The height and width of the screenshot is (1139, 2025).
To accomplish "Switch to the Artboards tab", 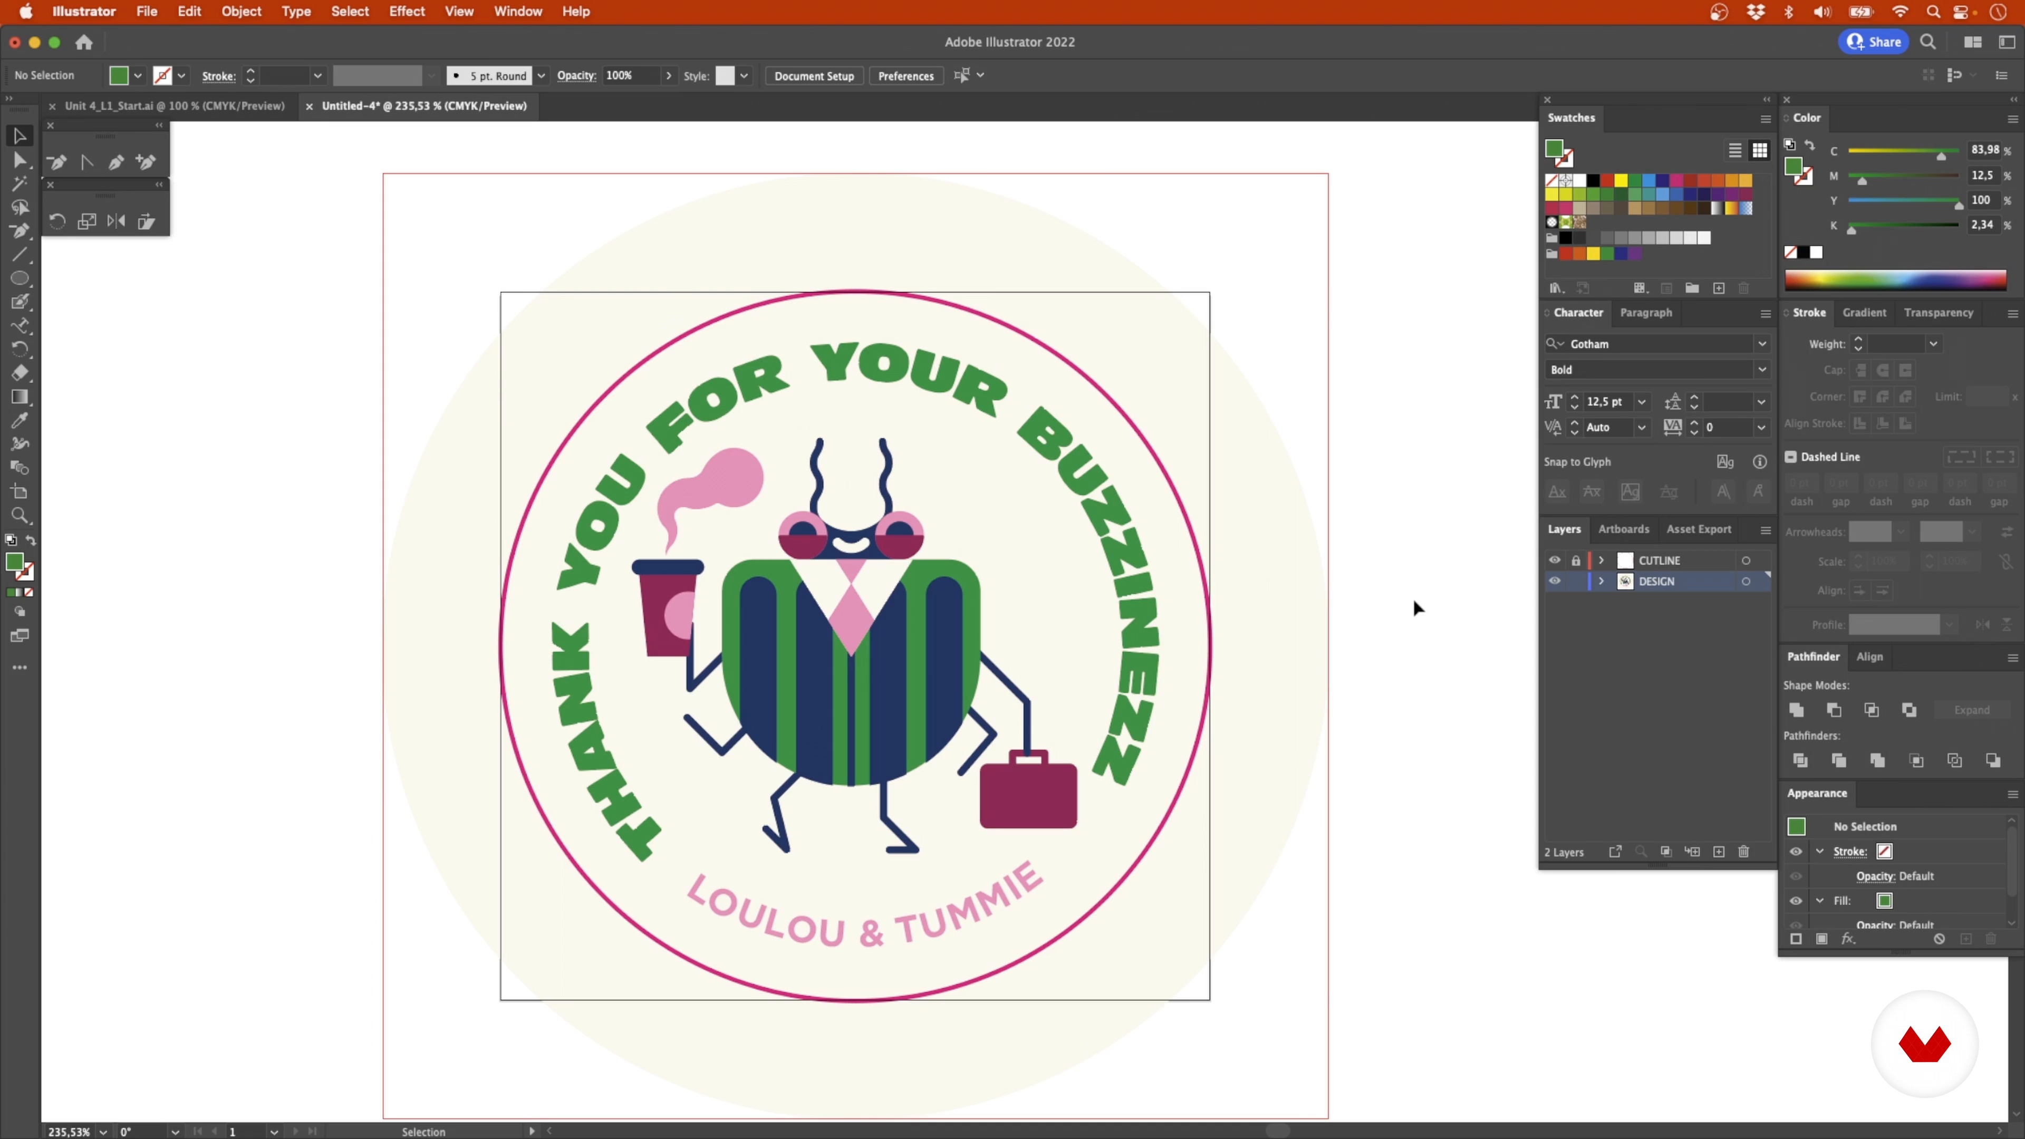I will click(x=1623, y=529).
